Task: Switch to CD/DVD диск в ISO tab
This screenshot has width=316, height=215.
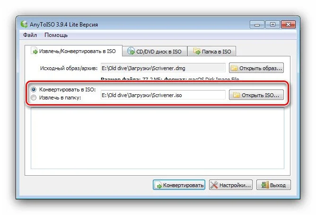Action: [x=155, y=52]
